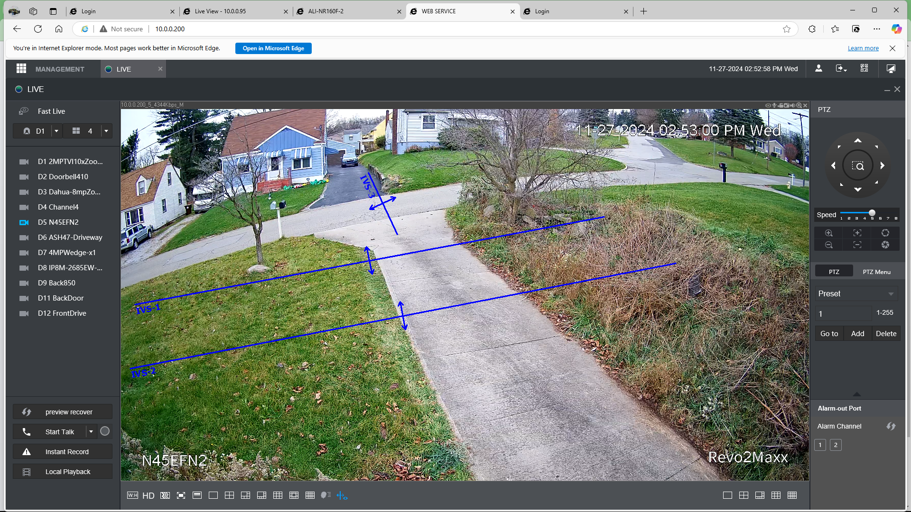
Task: Toggle alarm-out port 2
Action: tap(836, 445)
